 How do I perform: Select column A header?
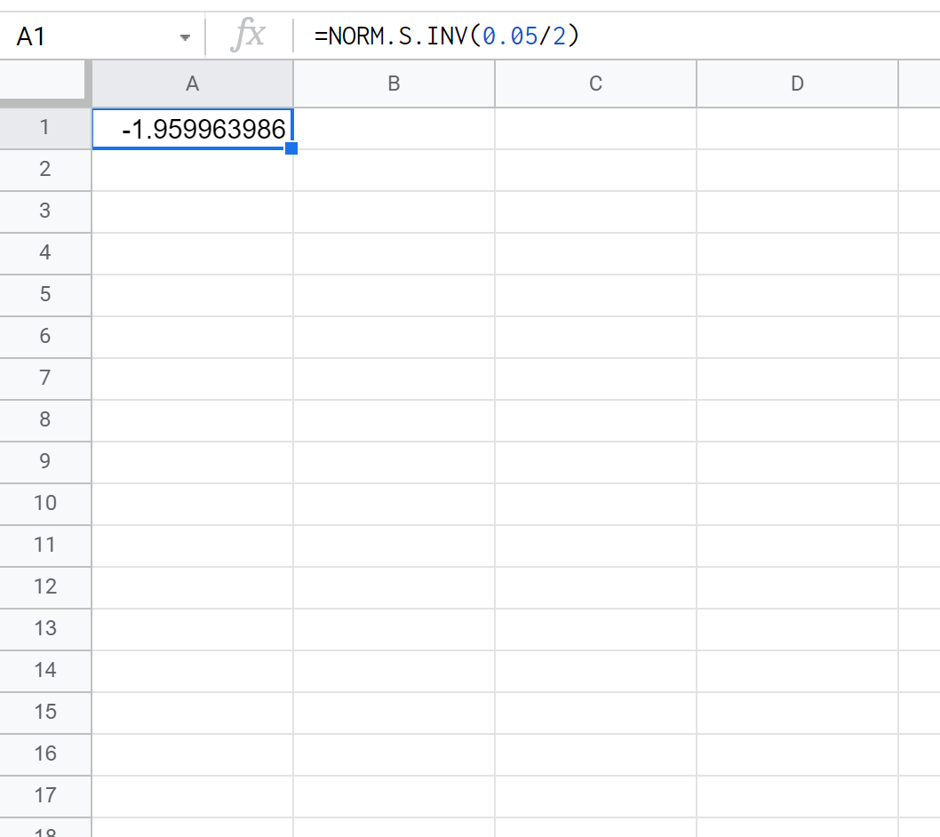coord(192,84)
